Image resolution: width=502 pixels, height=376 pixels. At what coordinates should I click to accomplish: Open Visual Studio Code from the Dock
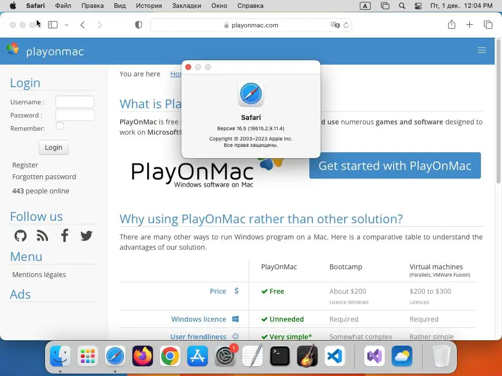(335, 356)
